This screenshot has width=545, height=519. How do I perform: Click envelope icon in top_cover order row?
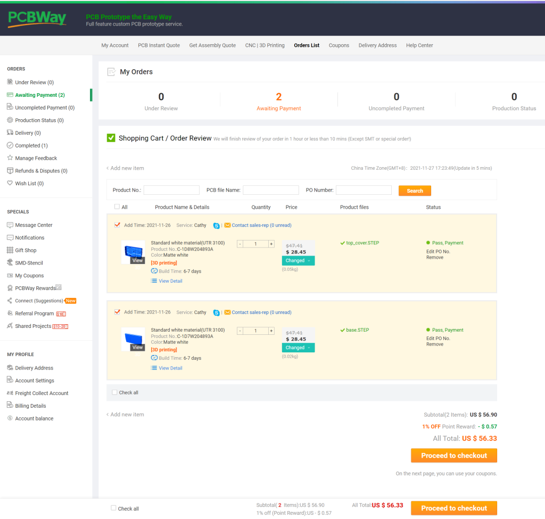[227, 225]
